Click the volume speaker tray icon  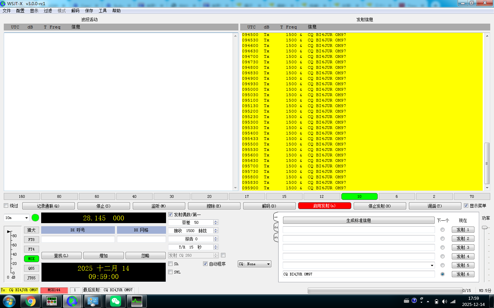click(x=445, y=301)
